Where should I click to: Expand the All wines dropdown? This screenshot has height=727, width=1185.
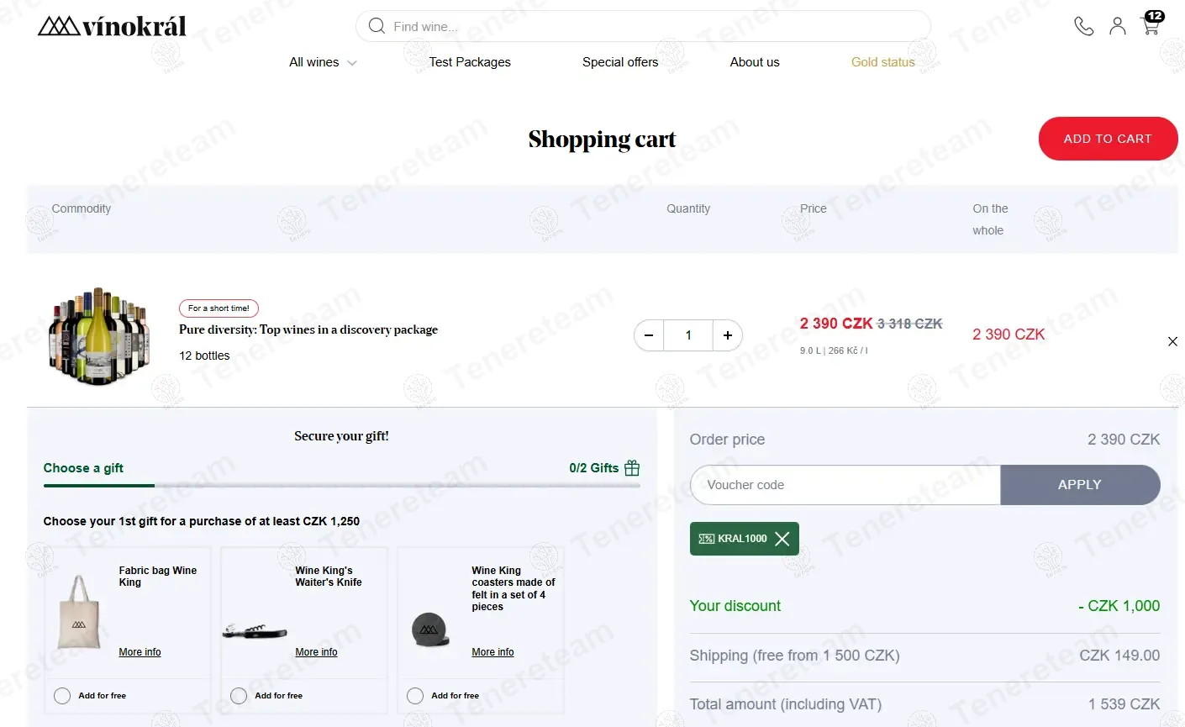pos(323,62)
